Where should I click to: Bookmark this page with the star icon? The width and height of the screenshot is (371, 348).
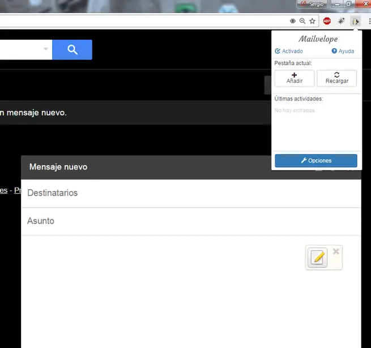click(x=312, y=21)
